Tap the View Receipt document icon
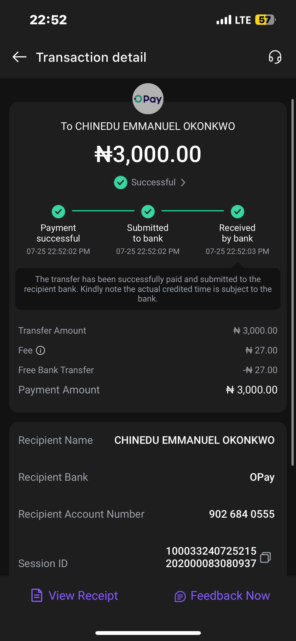The image size is (296, 641). coord(37,595)
